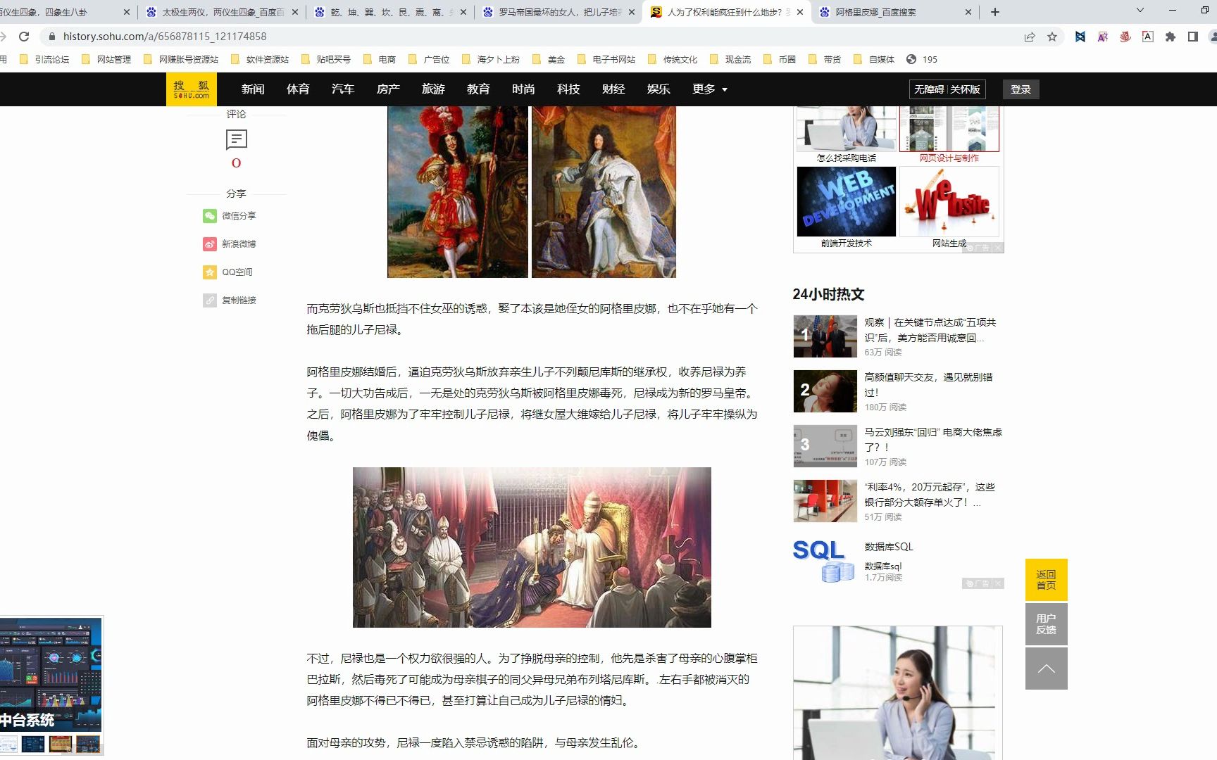Open the 软件资源站 bookmark folder
1217x760 pixels.
tap(260, 59)
